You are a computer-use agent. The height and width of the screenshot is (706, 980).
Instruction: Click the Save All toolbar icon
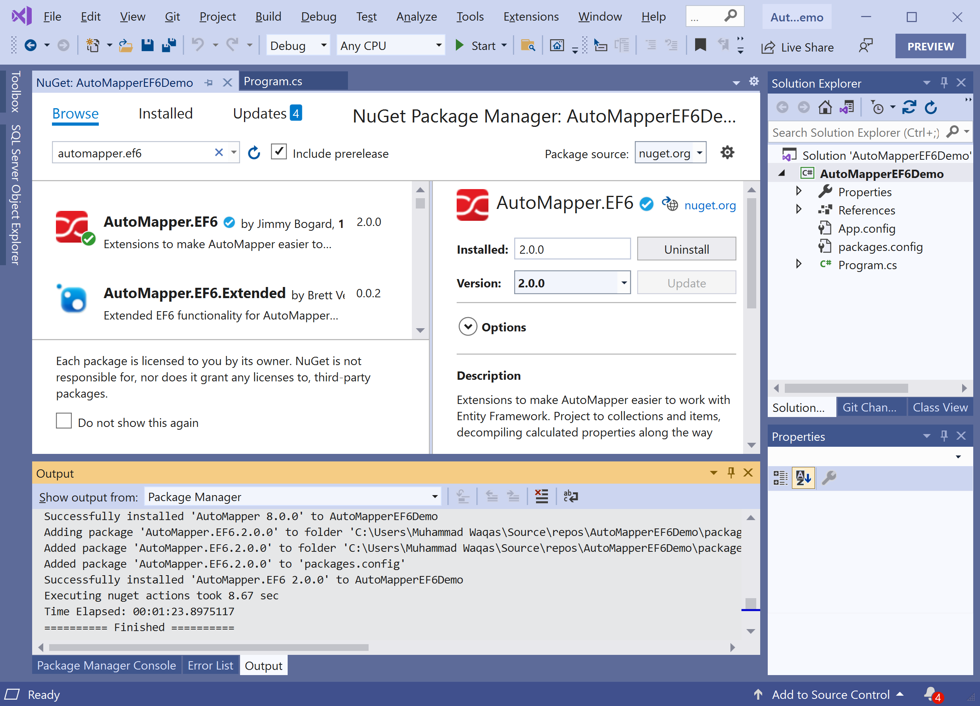click(169, 45)
